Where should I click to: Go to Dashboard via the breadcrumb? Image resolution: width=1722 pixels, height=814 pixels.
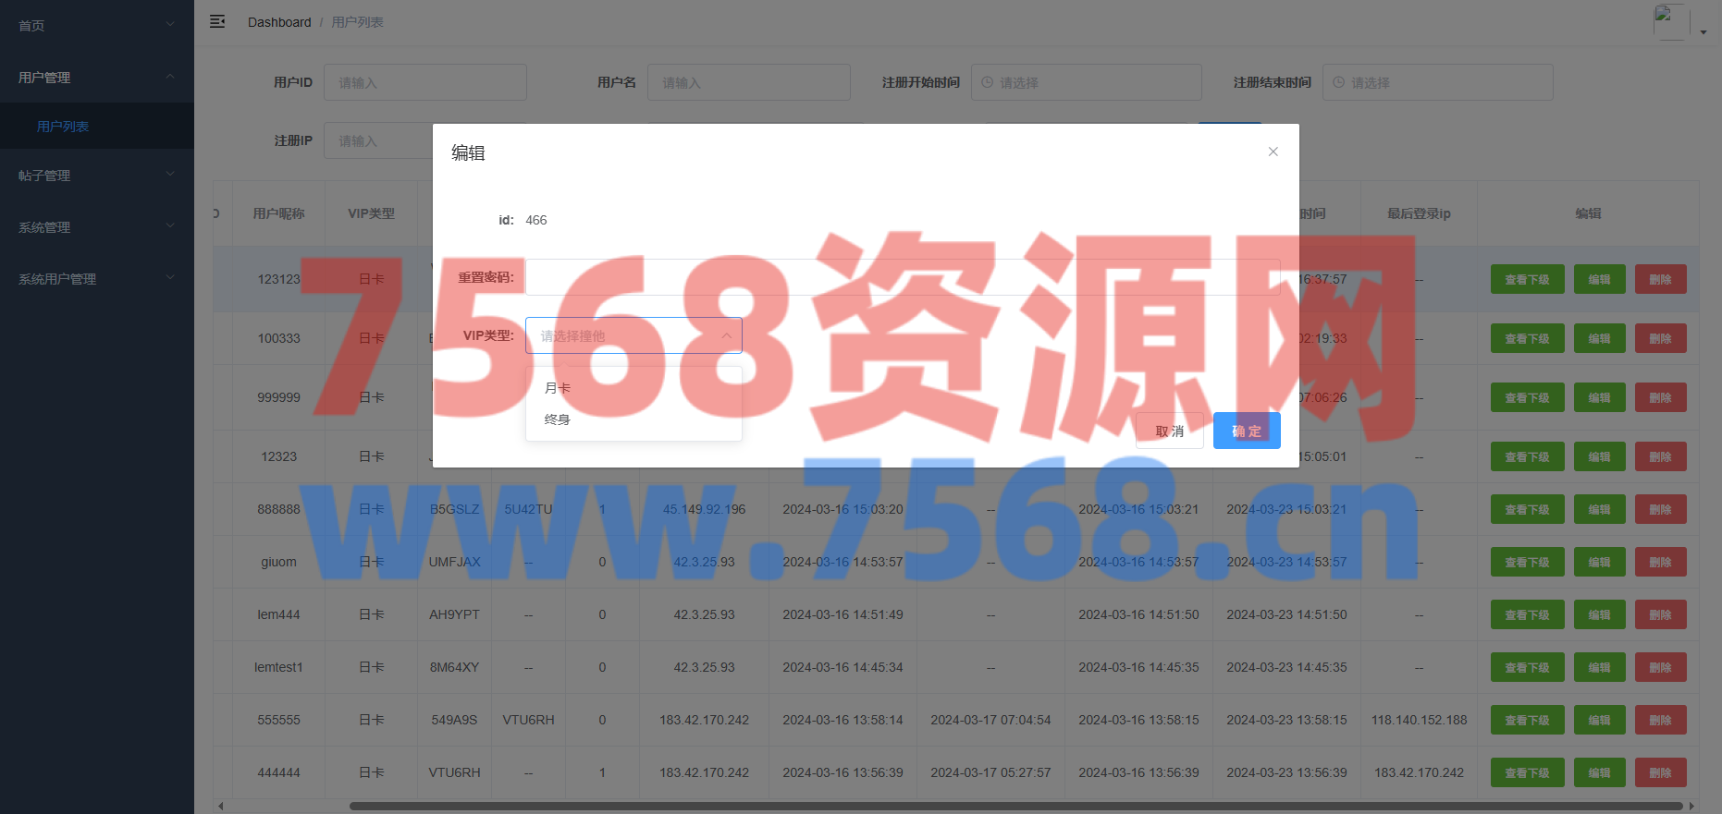(x=279, y=22)
